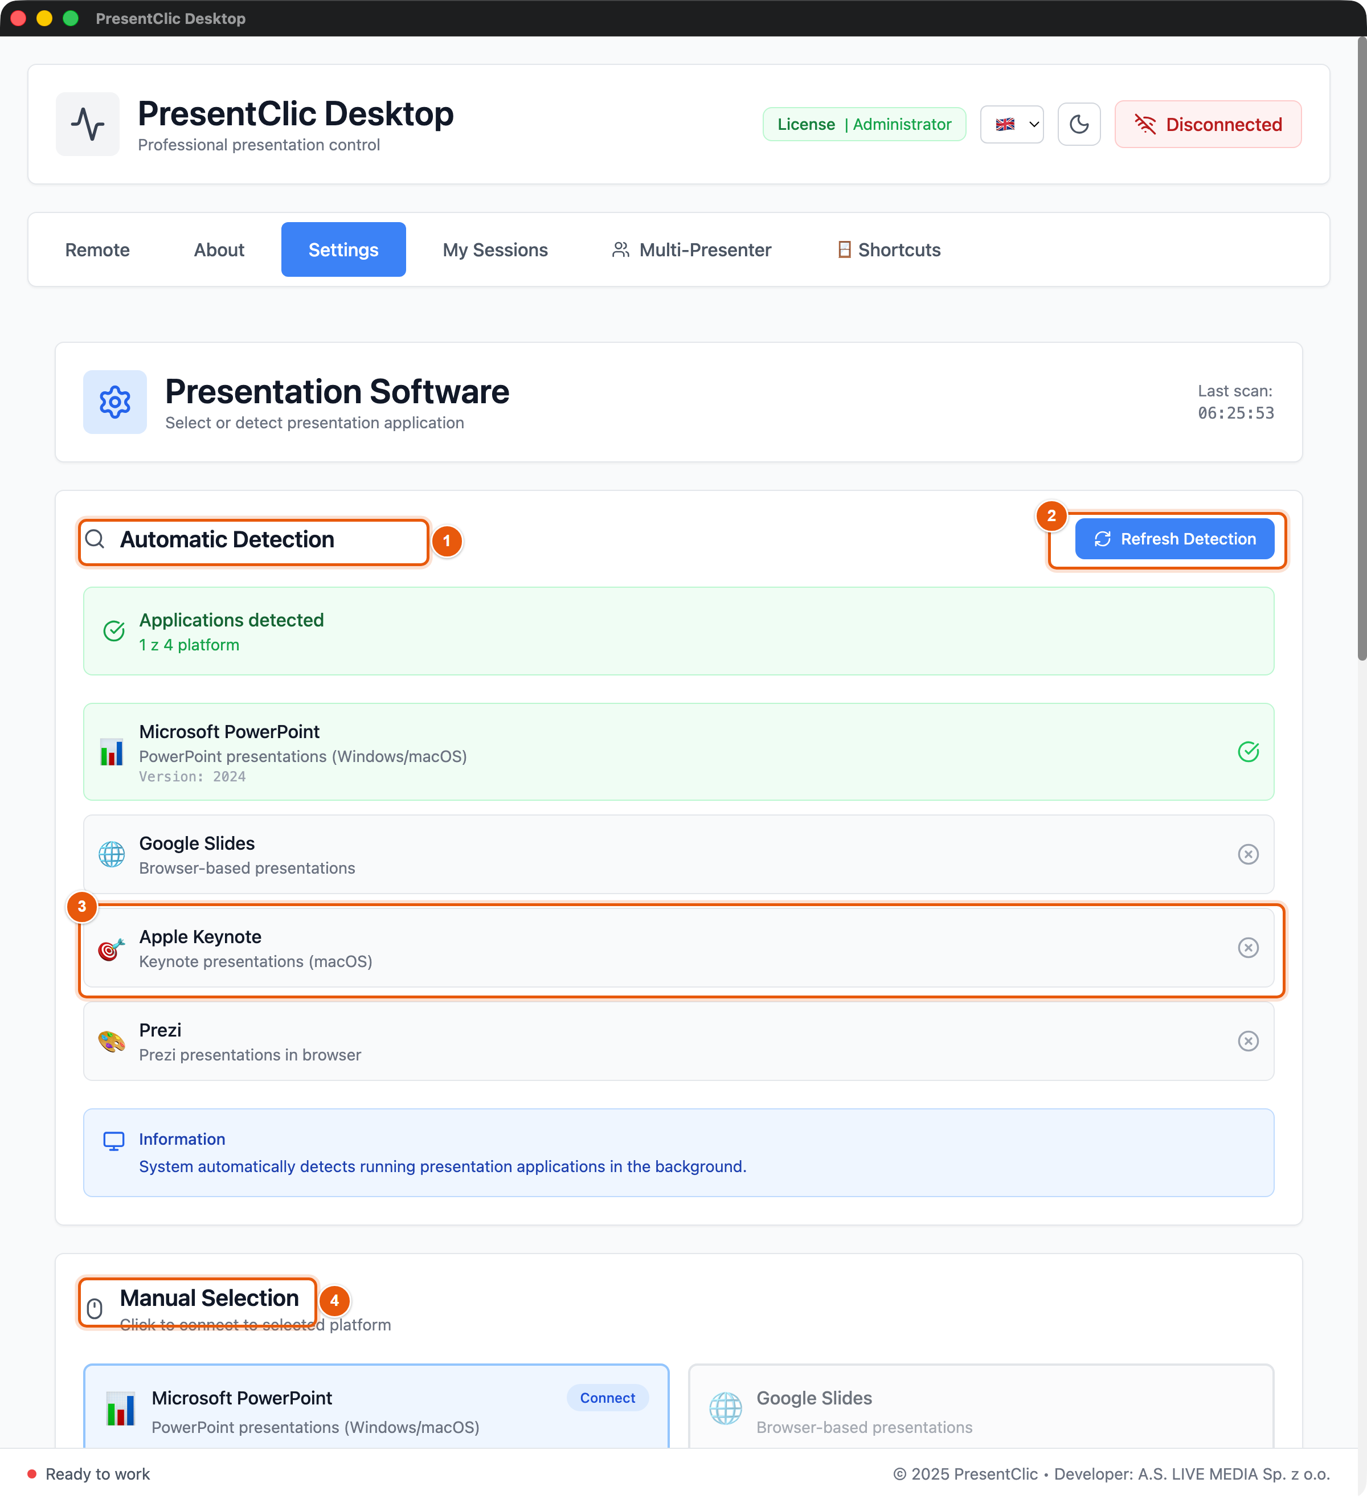Switch to the Remote tab
The image size is (1367, 1499).
point(97,250)
